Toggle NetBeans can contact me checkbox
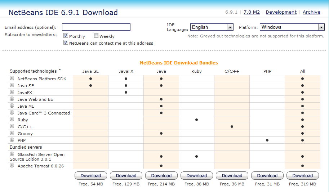The height and width of the screenshot is (193, 329). click(66, 42)
